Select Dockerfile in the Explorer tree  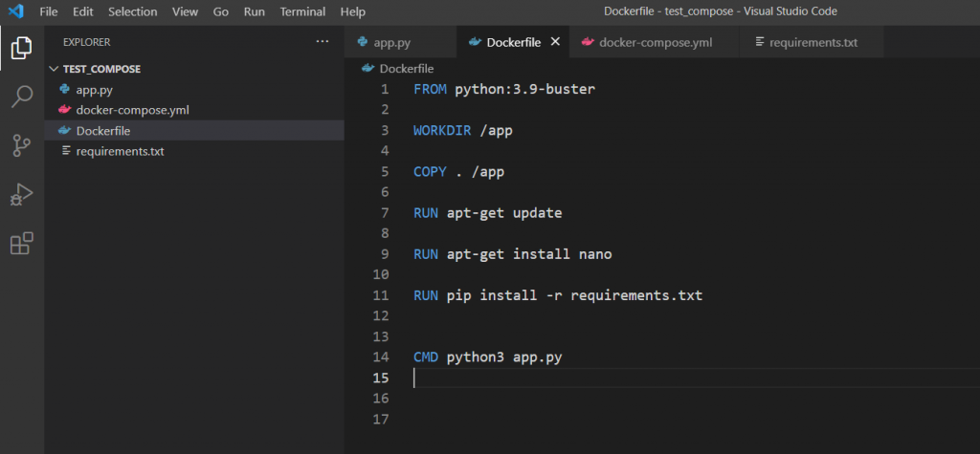pos(194,131)
